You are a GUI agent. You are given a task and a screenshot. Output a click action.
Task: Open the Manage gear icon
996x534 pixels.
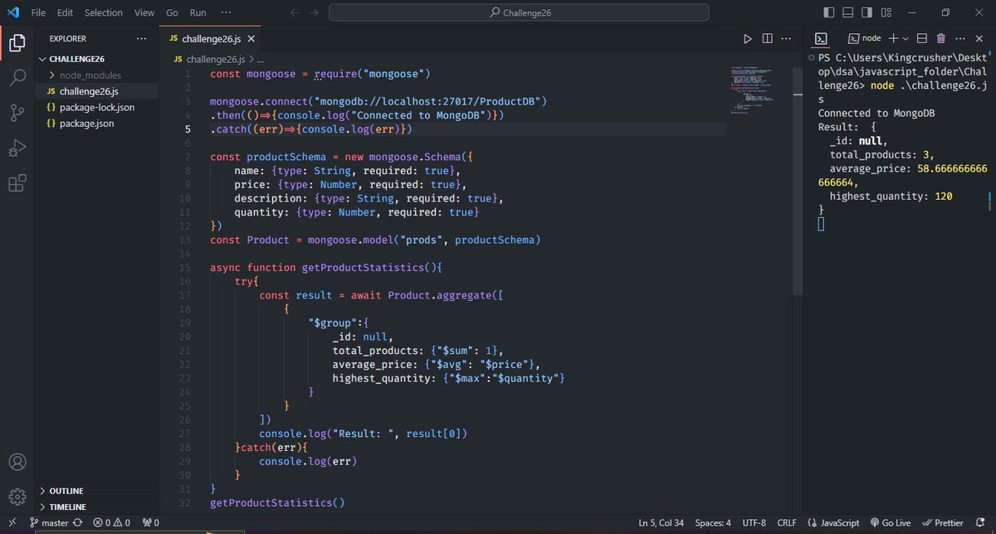[x=17, y=497]
